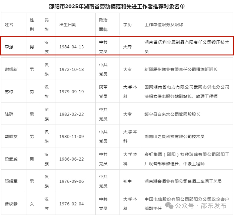The height and width of the screenshot is (215, 234).
Task: Click the 姓名 column header
Action: 9,25
